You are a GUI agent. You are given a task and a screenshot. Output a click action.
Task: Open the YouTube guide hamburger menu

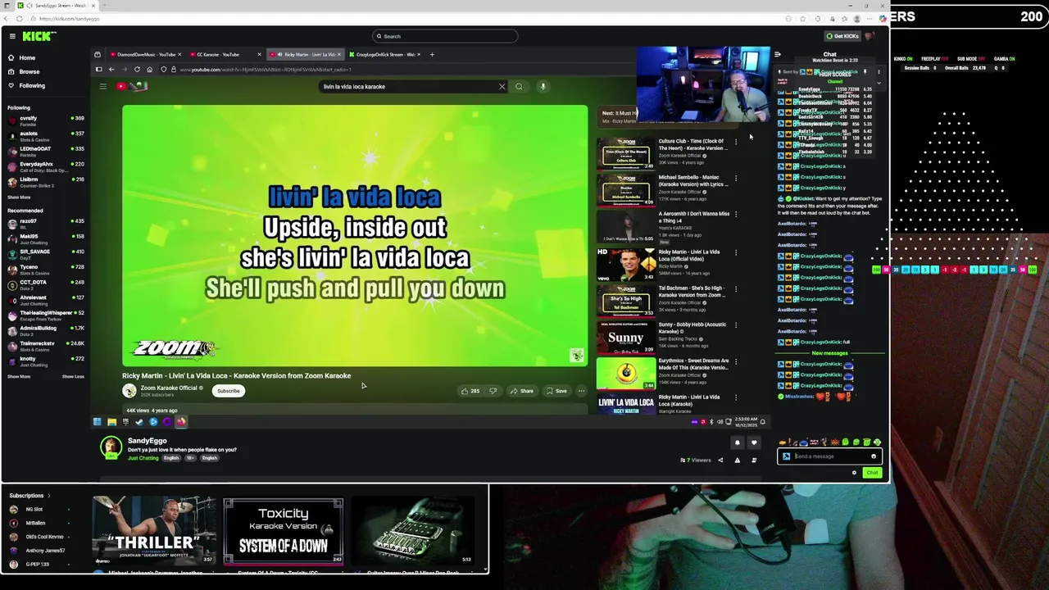click(x=103, y=86)
